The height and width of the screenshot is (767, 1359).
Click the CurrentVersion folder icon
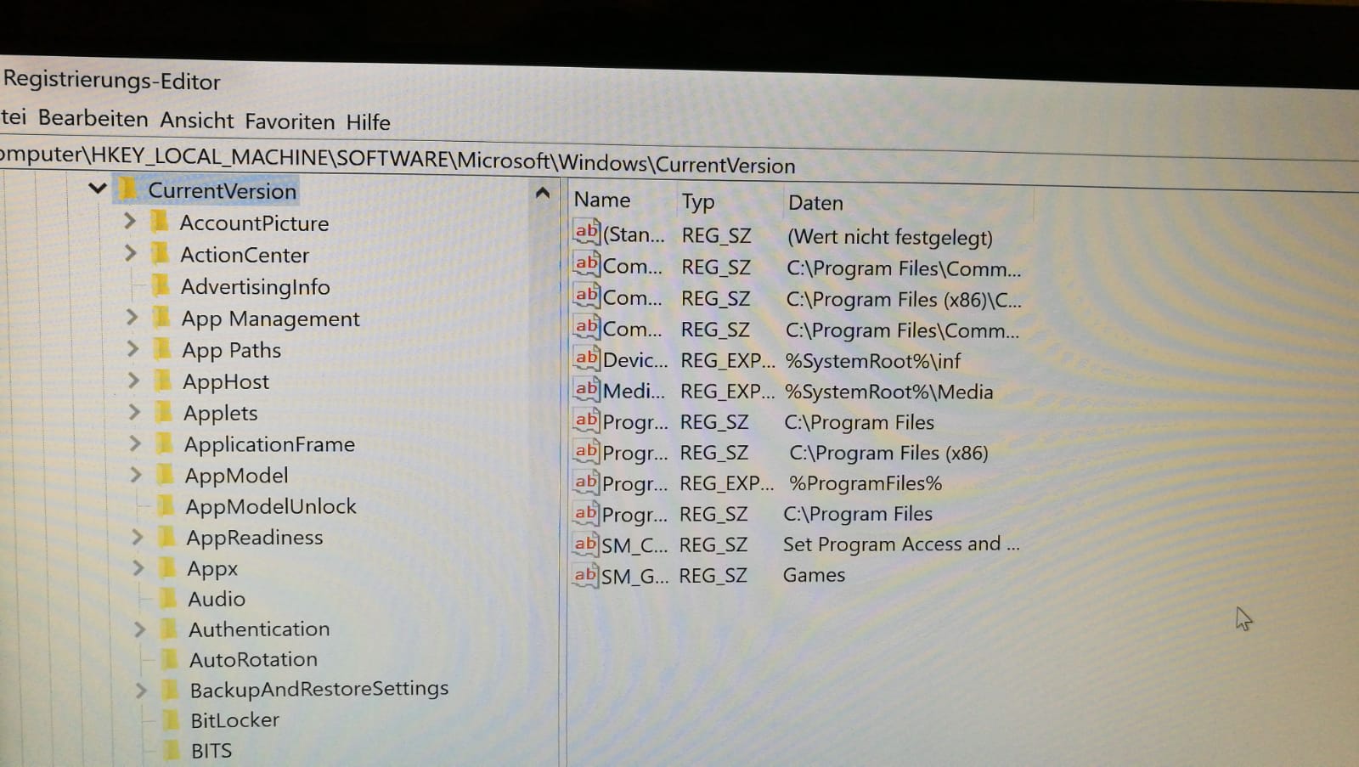(x=127, y=189)
